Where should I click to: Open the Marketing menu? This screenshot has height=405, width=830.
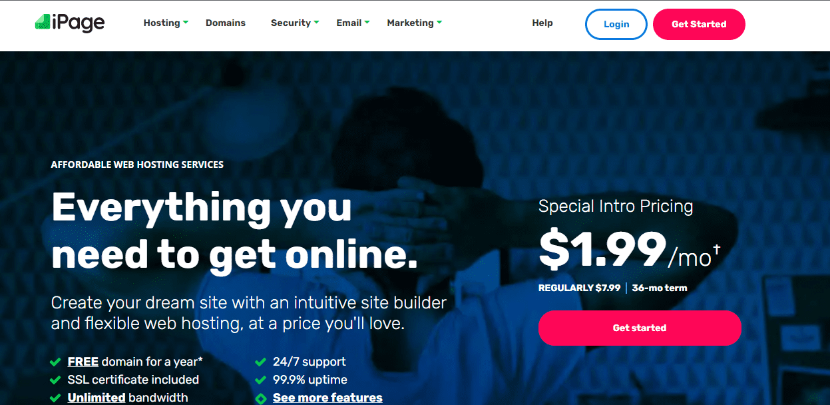pyautogui.click(x=414, y=23)
